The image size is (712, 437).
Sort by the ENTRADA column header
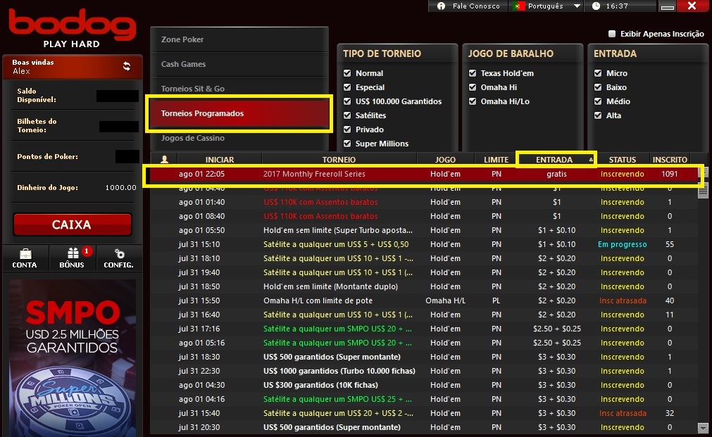click(556, 159)
